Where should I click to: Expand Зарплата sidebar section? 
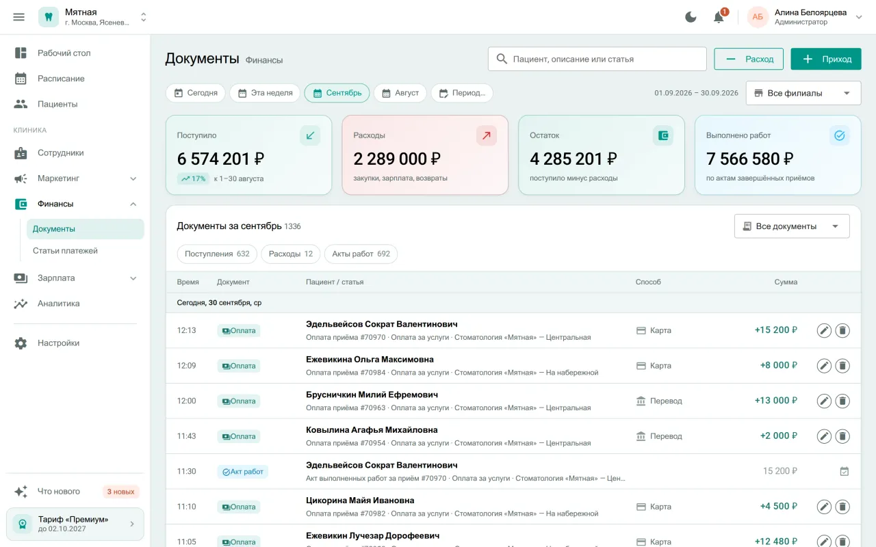pyautogui.click(x=75, y=278)
